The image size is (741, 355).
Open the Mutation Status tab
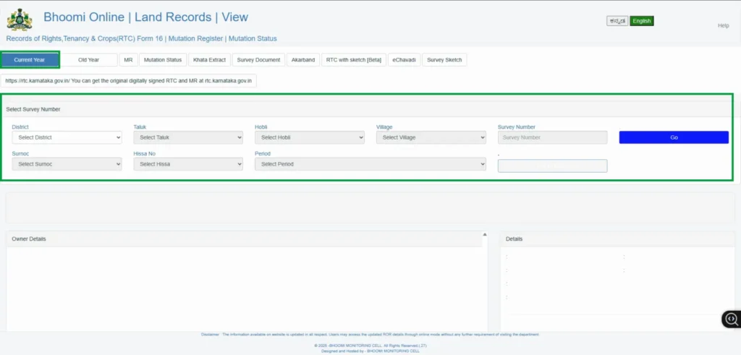163,60
